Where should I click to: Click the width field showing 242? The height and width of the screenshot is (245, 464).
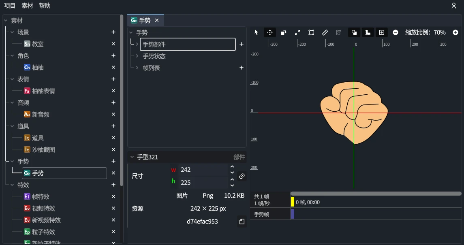click(203, 170)
